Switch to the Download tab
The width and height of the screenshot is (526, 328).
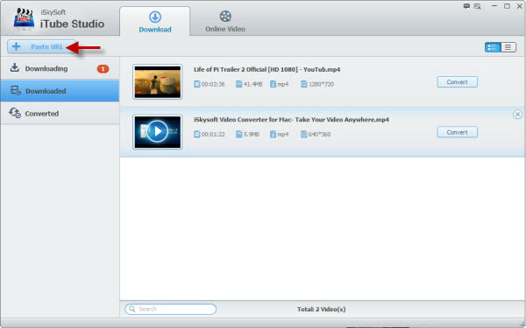pos(155,21)
